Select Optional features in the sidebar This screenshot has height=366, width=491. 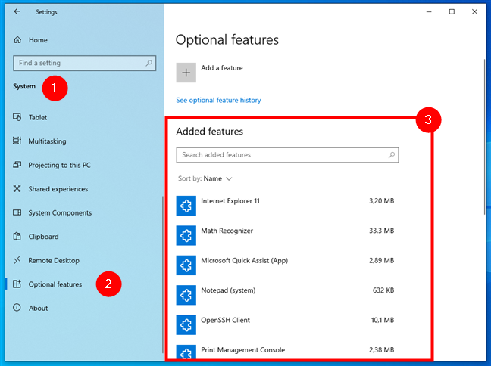55,284
